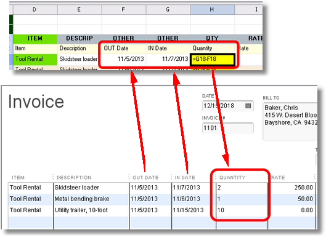
Task: Click the OUT Date cell showing 11/5/2013 in spreadsheet
Action: click(x=124, y=59)
